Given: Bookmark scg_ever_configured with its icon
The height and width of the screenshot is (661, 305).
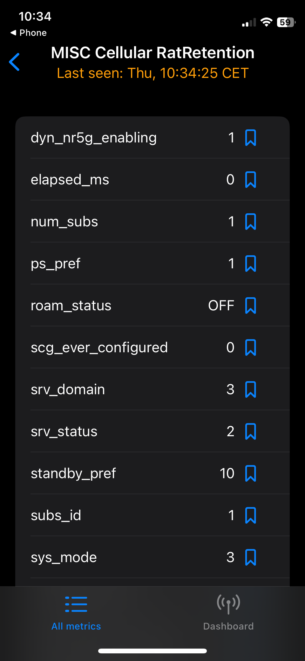Looking at the screenshot, I should pyautogui.click(x=250, y=348).
